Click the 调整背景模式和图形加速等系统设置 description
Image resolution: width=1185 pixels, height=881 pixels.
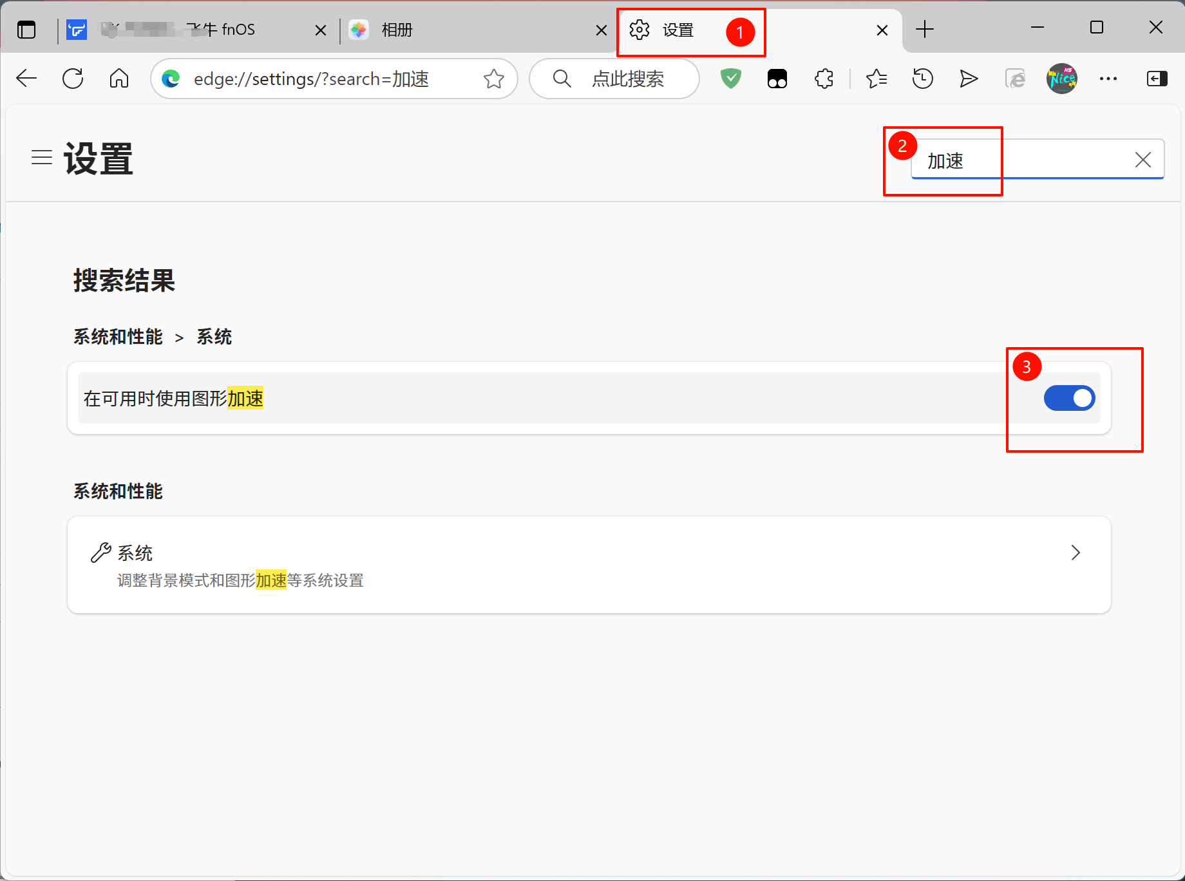240,580
